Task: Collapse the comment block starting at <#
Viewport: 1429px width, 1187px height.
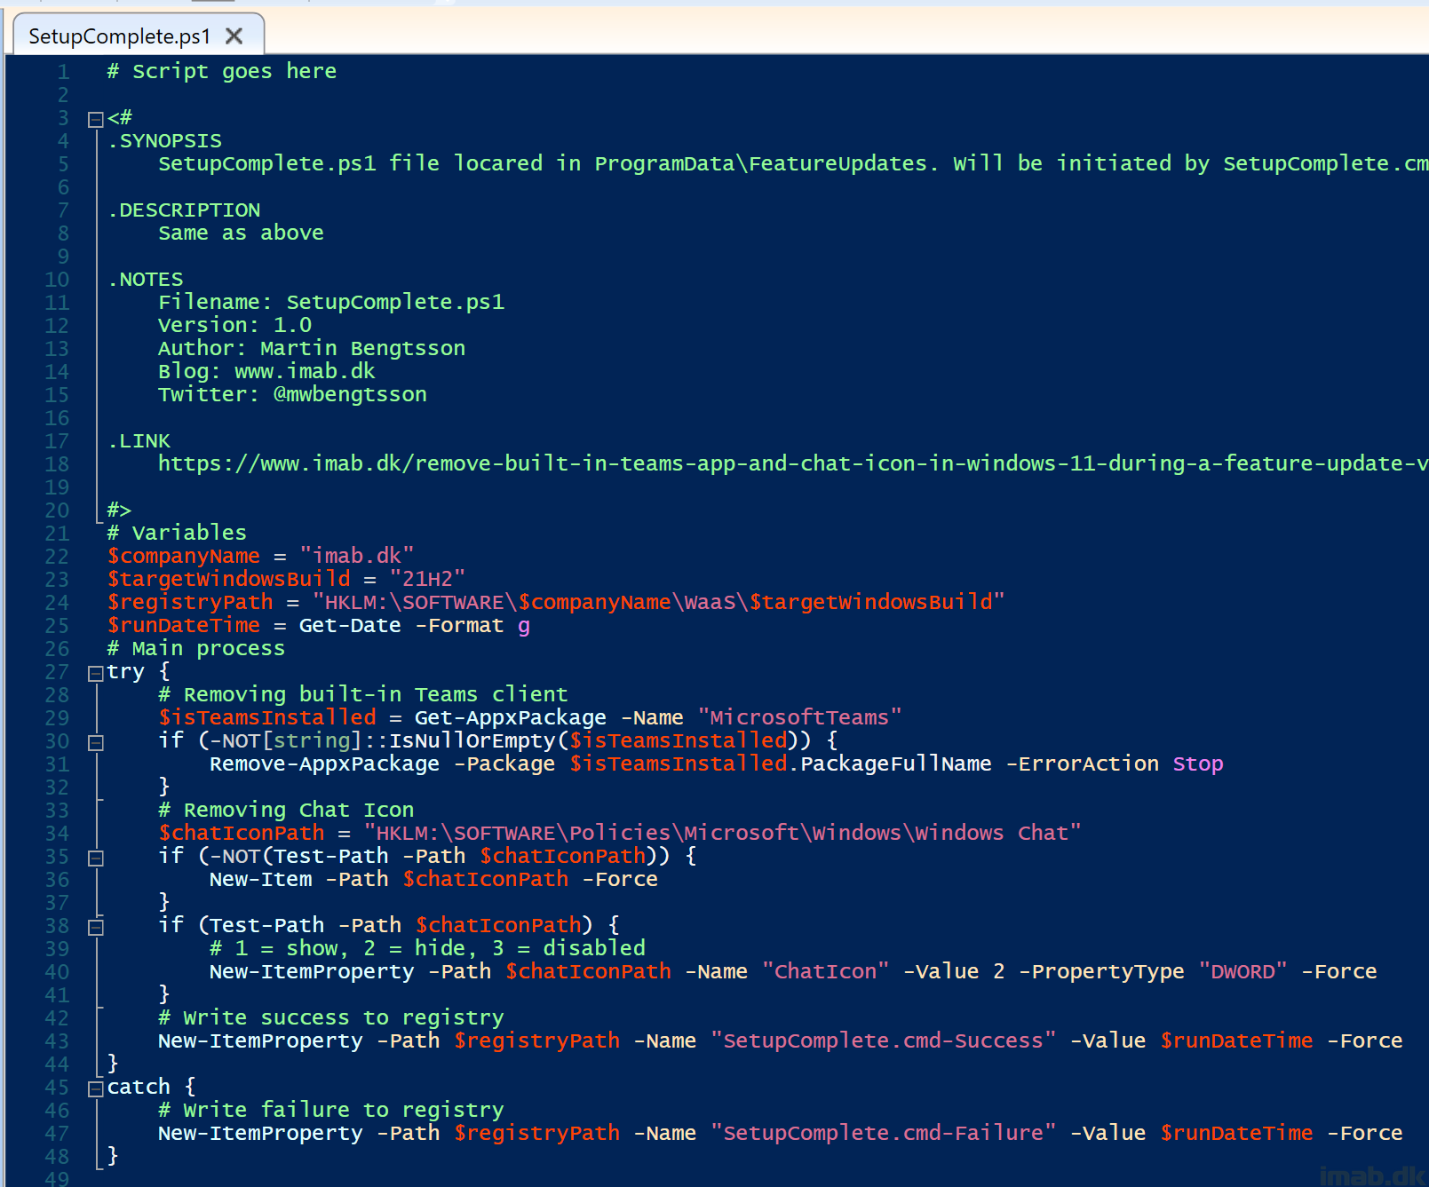Action: click(x=96, y=119)
